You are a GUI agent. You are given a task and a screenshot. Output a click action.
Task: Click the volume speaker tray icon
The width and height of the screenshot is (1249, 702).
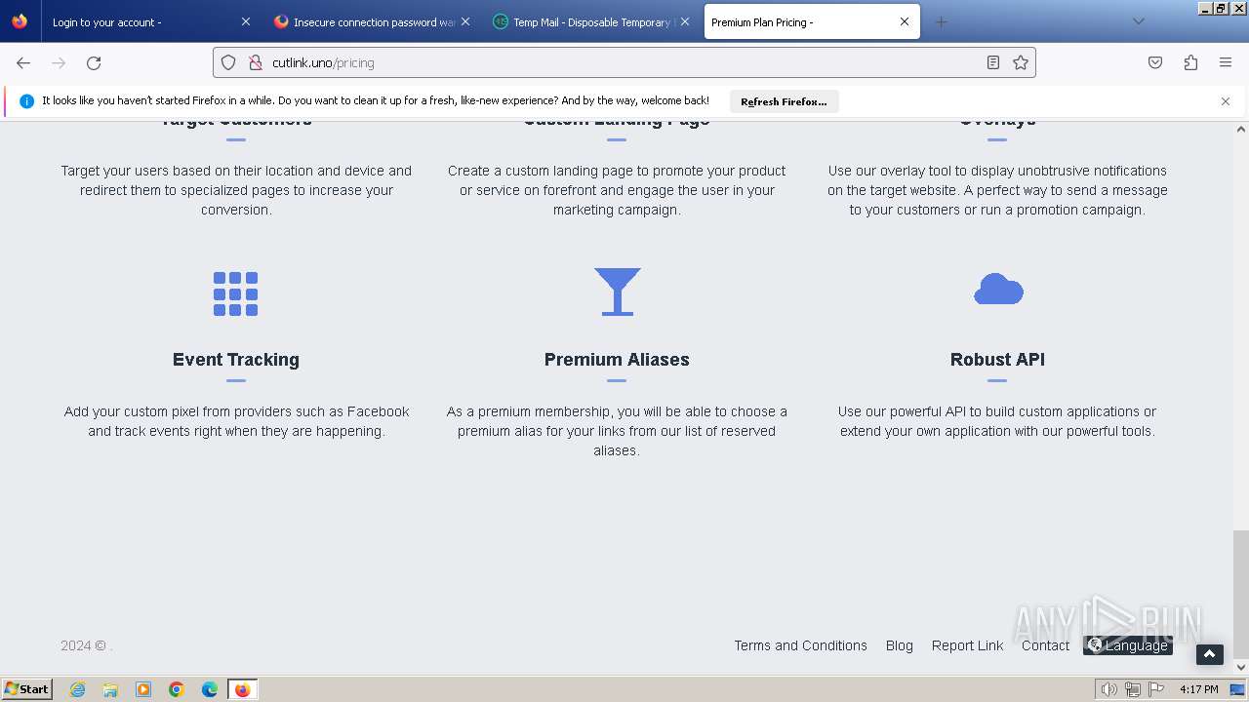pos(1108,689)
